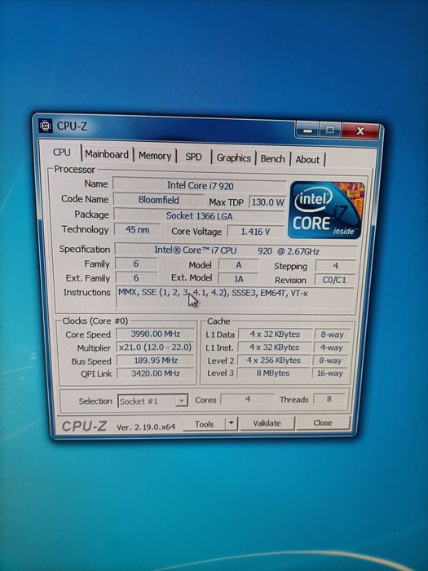This screenshot has width=428, height=571.
Task: Maximize the CPU-Z window
Action: point(329,130)
